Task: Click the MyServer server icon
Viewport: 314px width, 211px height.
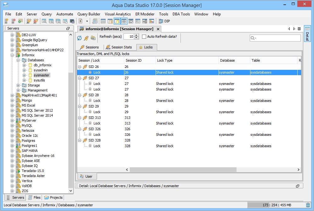Action: click(x=18, y=120)
